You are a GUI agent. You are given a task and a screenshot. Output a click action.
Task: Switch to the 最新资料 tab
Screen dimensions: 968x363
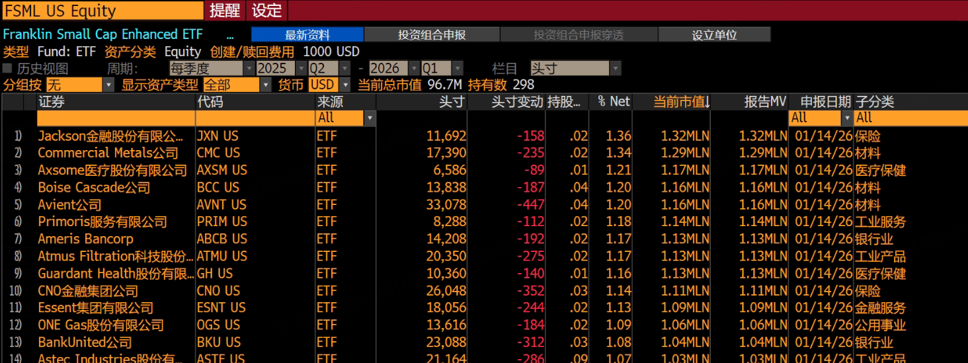tap(307, 35)
